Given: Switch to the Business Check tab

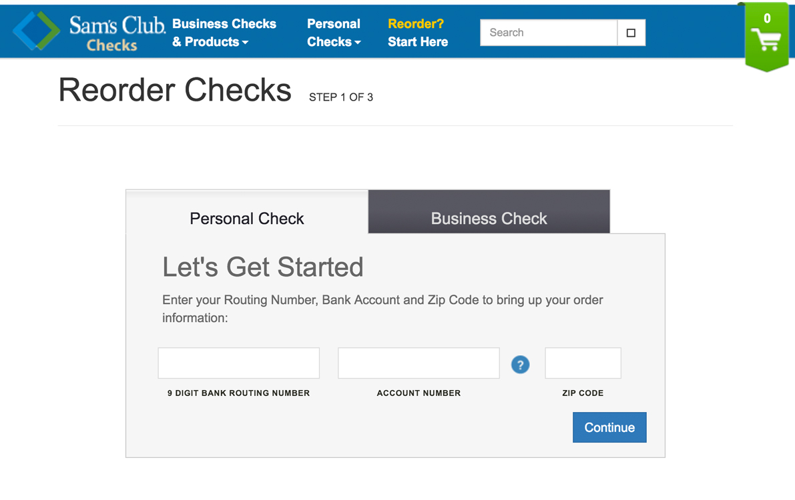Looking at the screenshot, I should coord(489,219).
